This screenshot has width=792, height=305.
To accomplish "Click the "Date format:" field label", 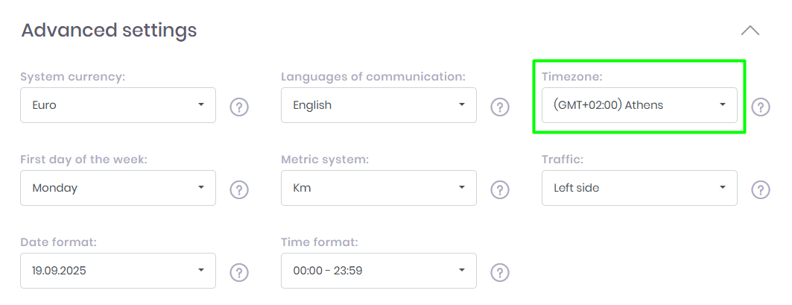I will [x=59, y=242].
